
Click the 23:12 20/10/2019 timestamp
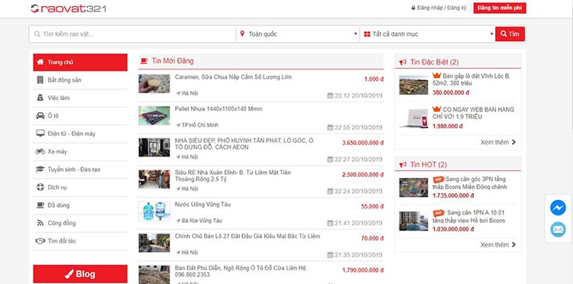click(x=354, y=95)
